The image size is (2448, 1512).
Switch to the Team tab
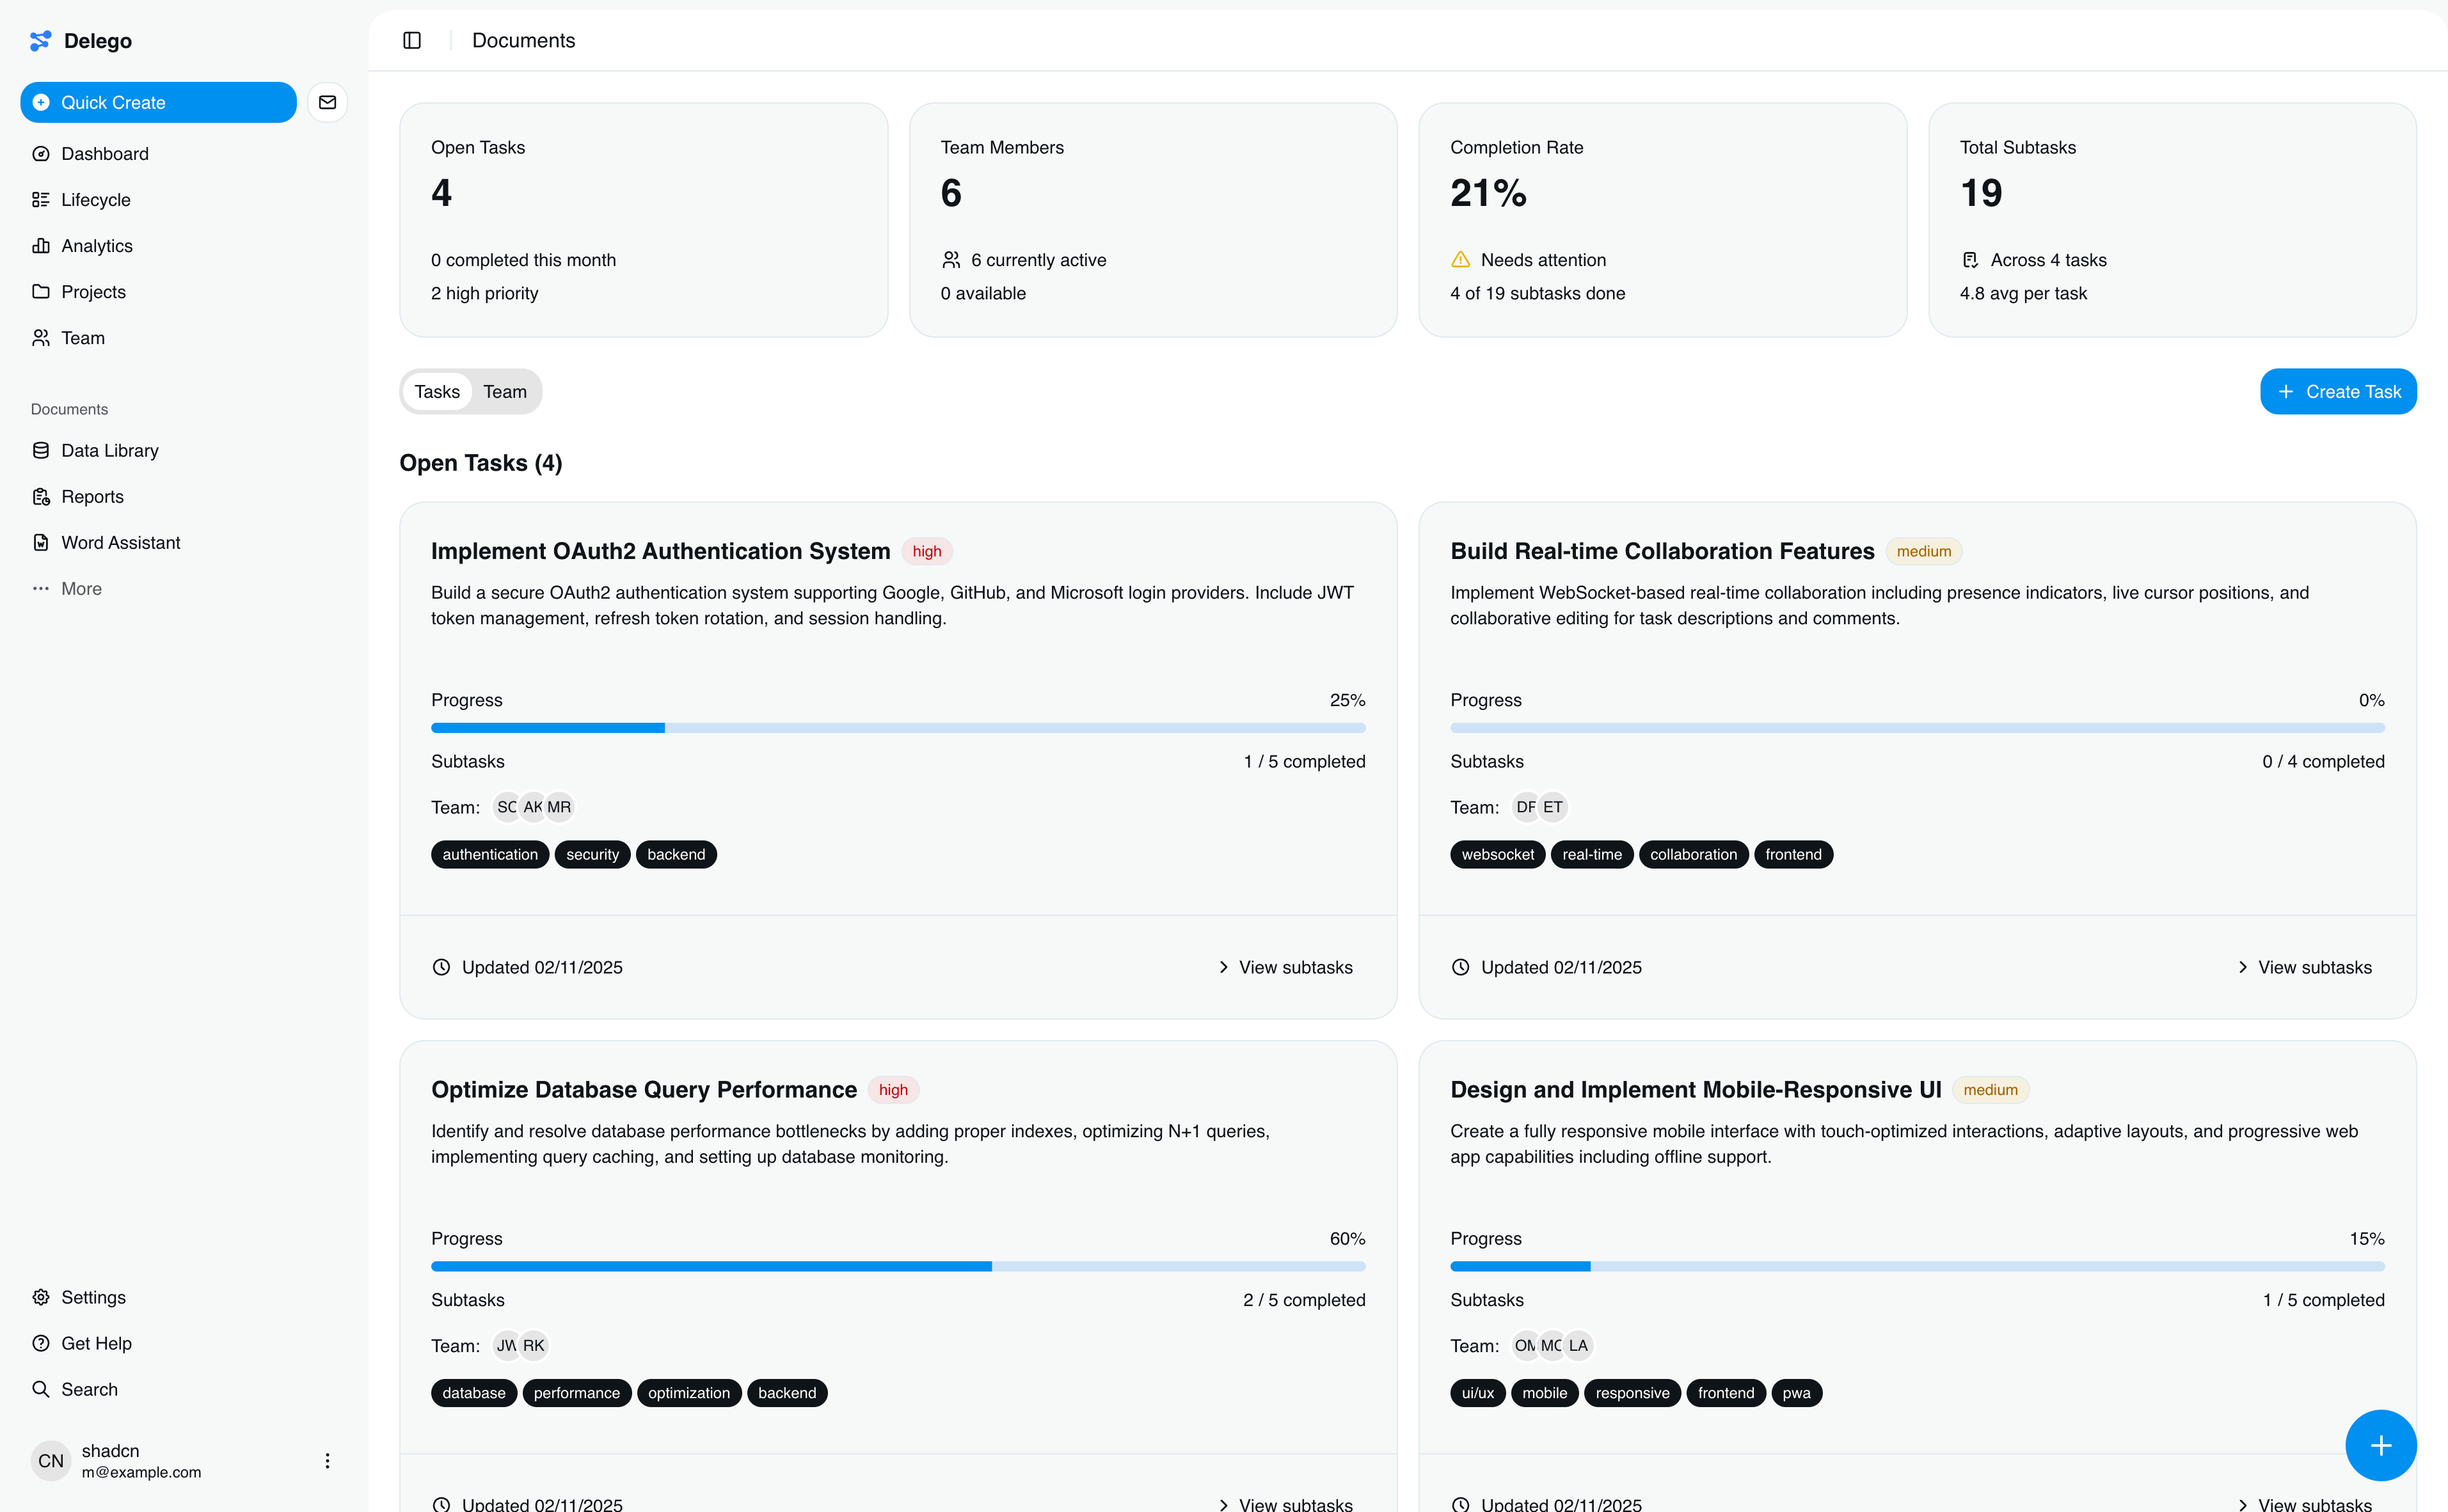pyautogui.click(x=504, y=392)
